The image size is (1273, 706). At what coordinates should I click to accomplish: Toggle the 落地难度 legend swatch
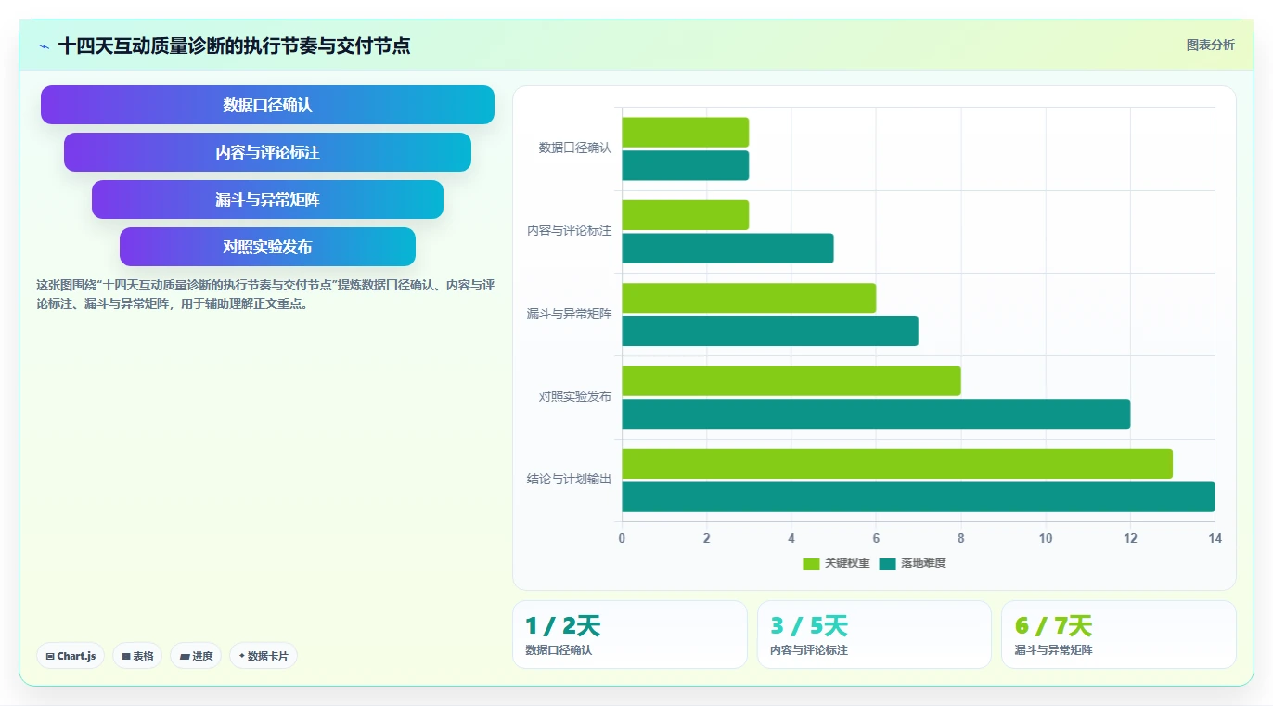pyautogui.click(x=888, y=563)
